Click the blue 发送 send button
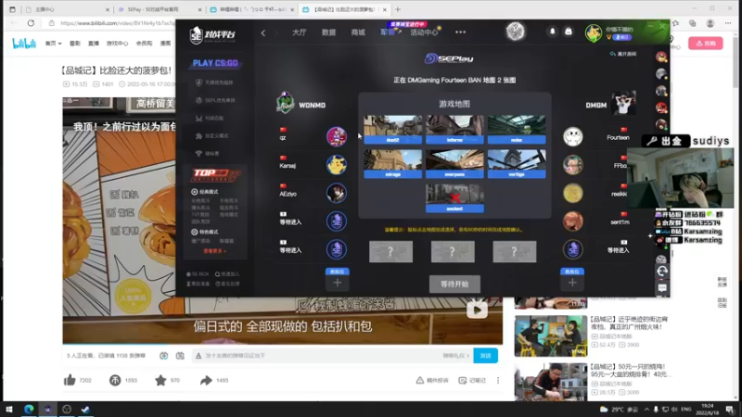 pyautogui.click(x=485, y=356)
